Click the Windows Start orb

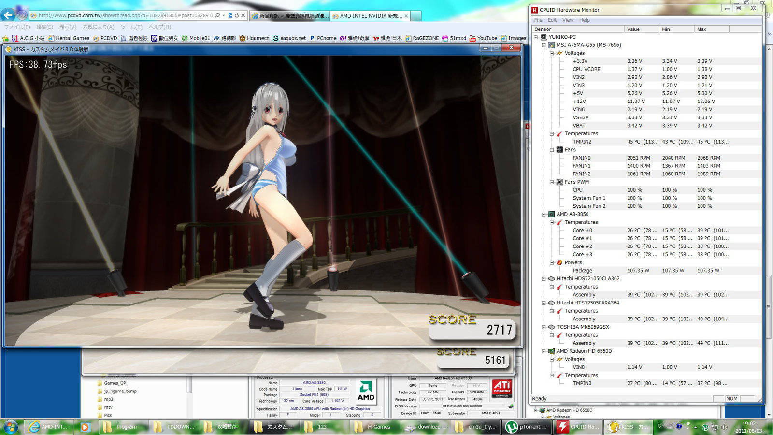tap(11, 427)
